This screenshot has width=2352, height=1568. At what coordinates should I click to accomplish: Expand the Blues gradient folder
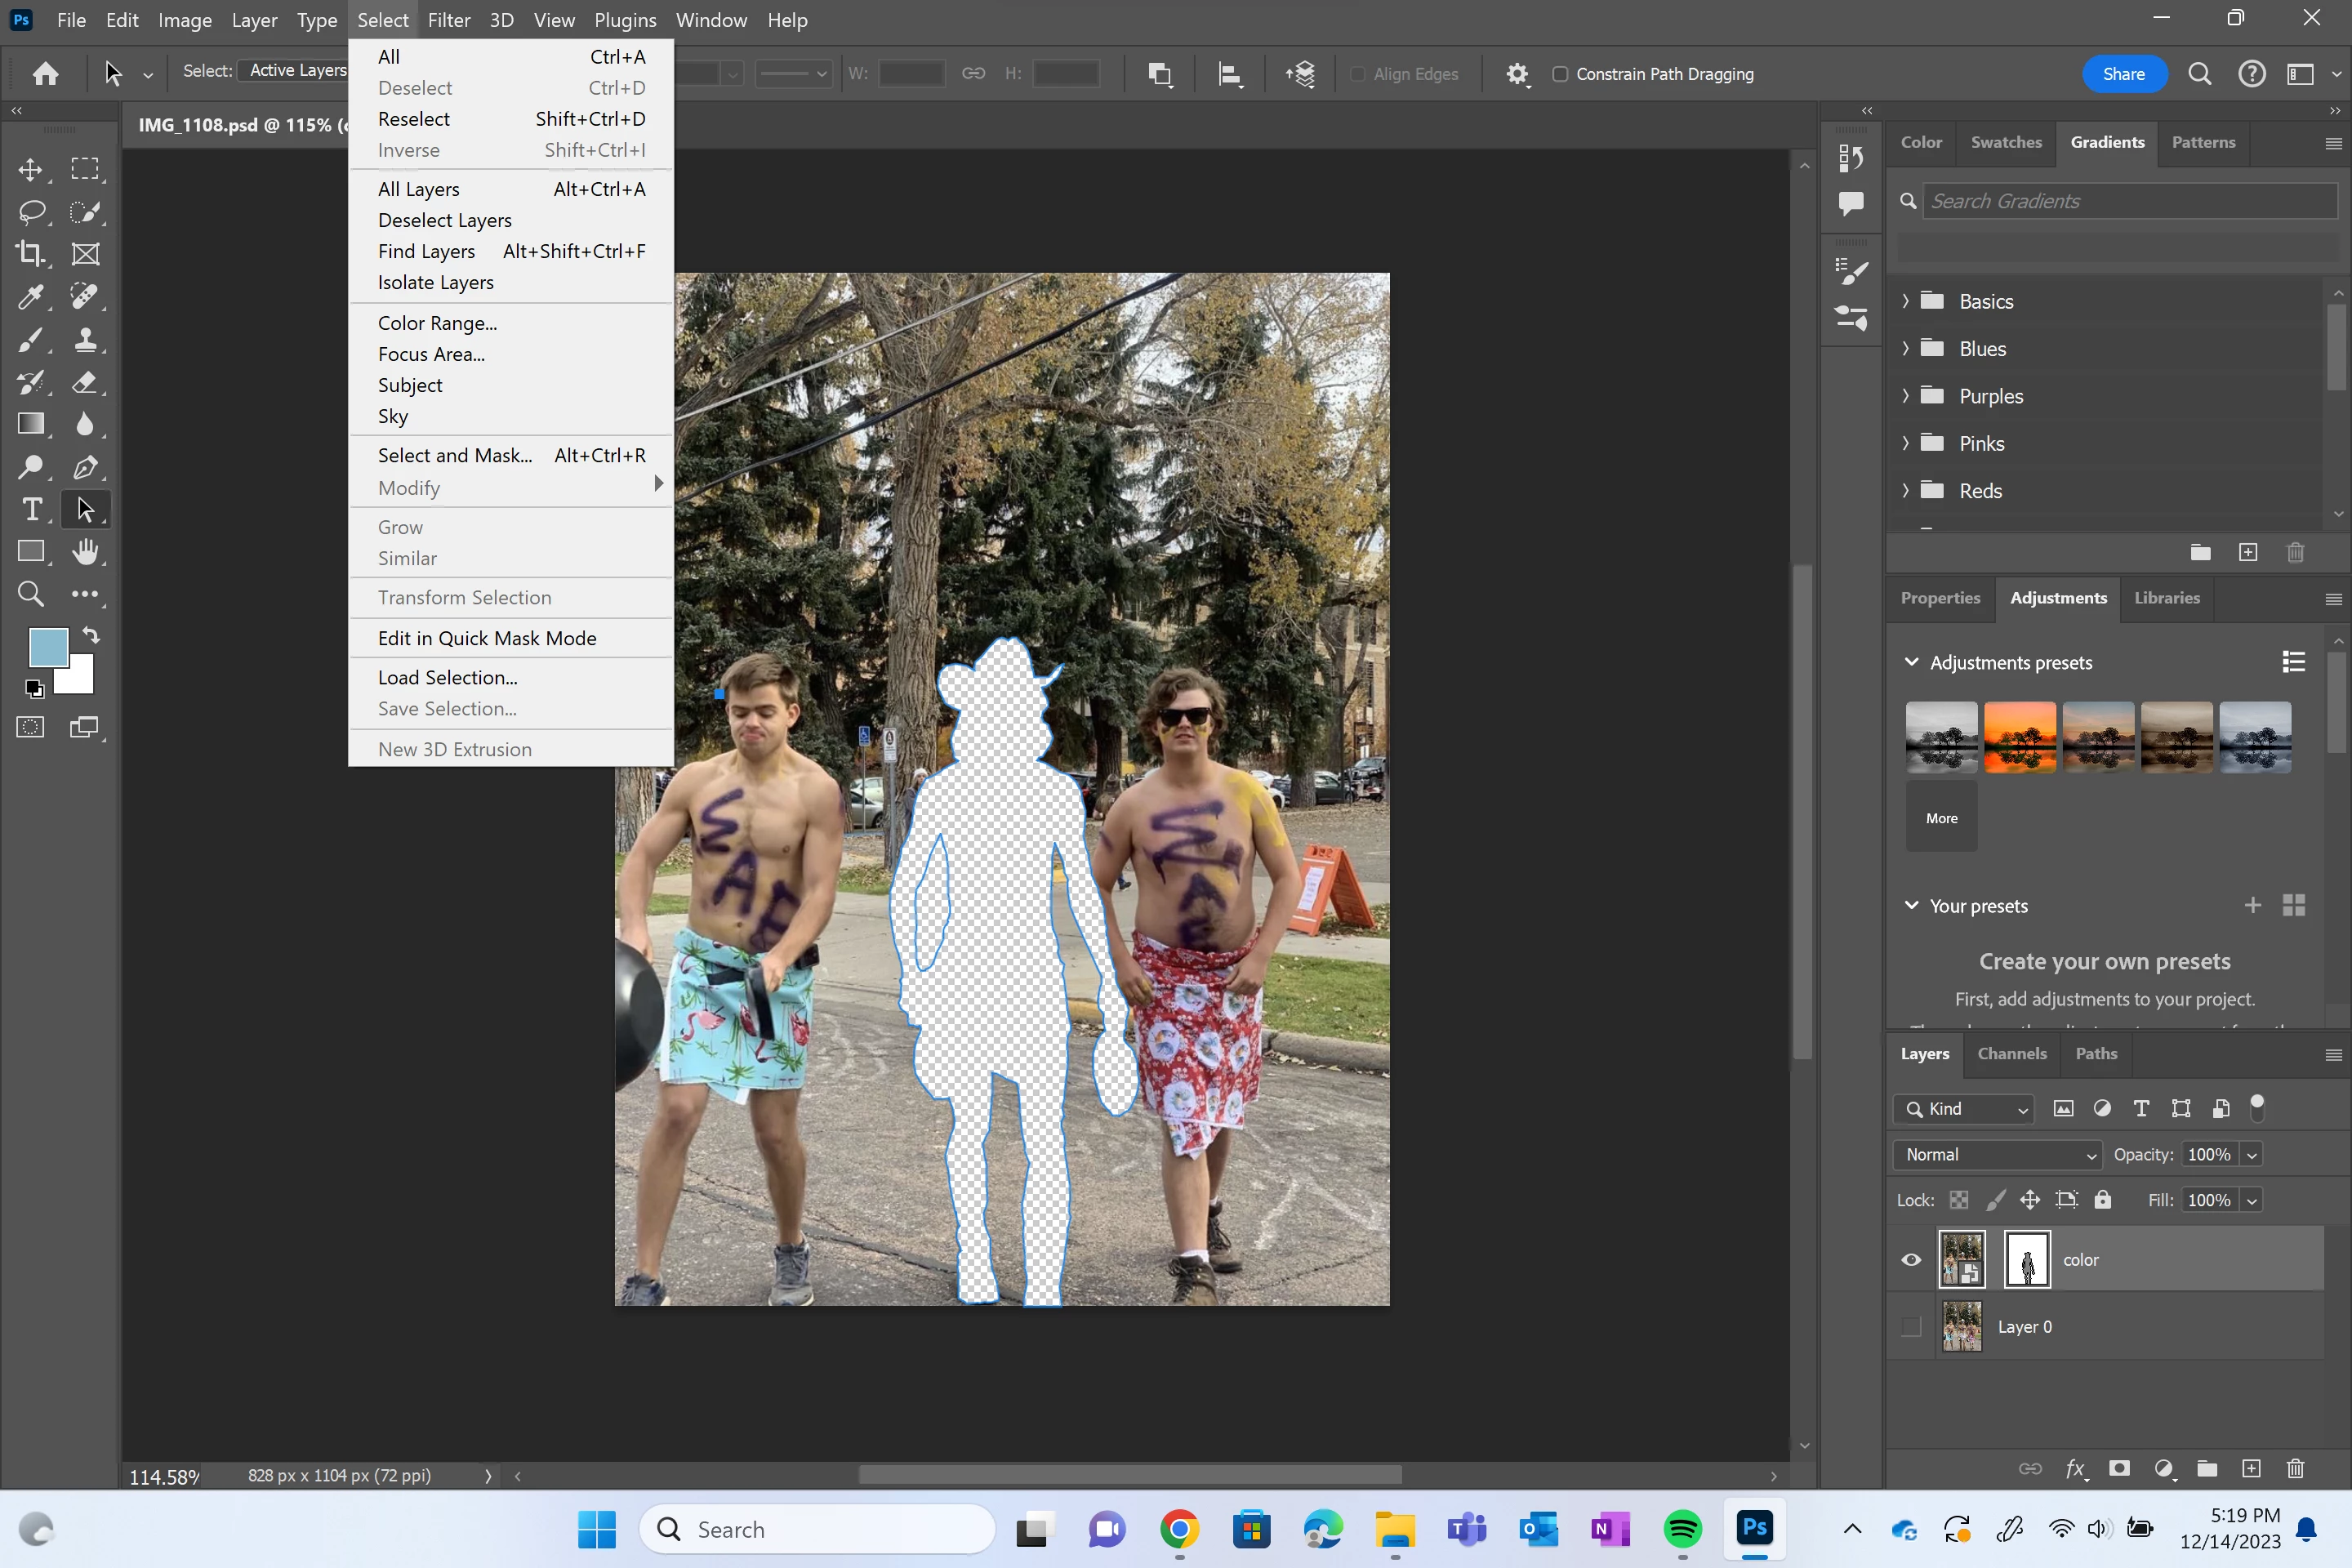click(x=1905, y=349)
